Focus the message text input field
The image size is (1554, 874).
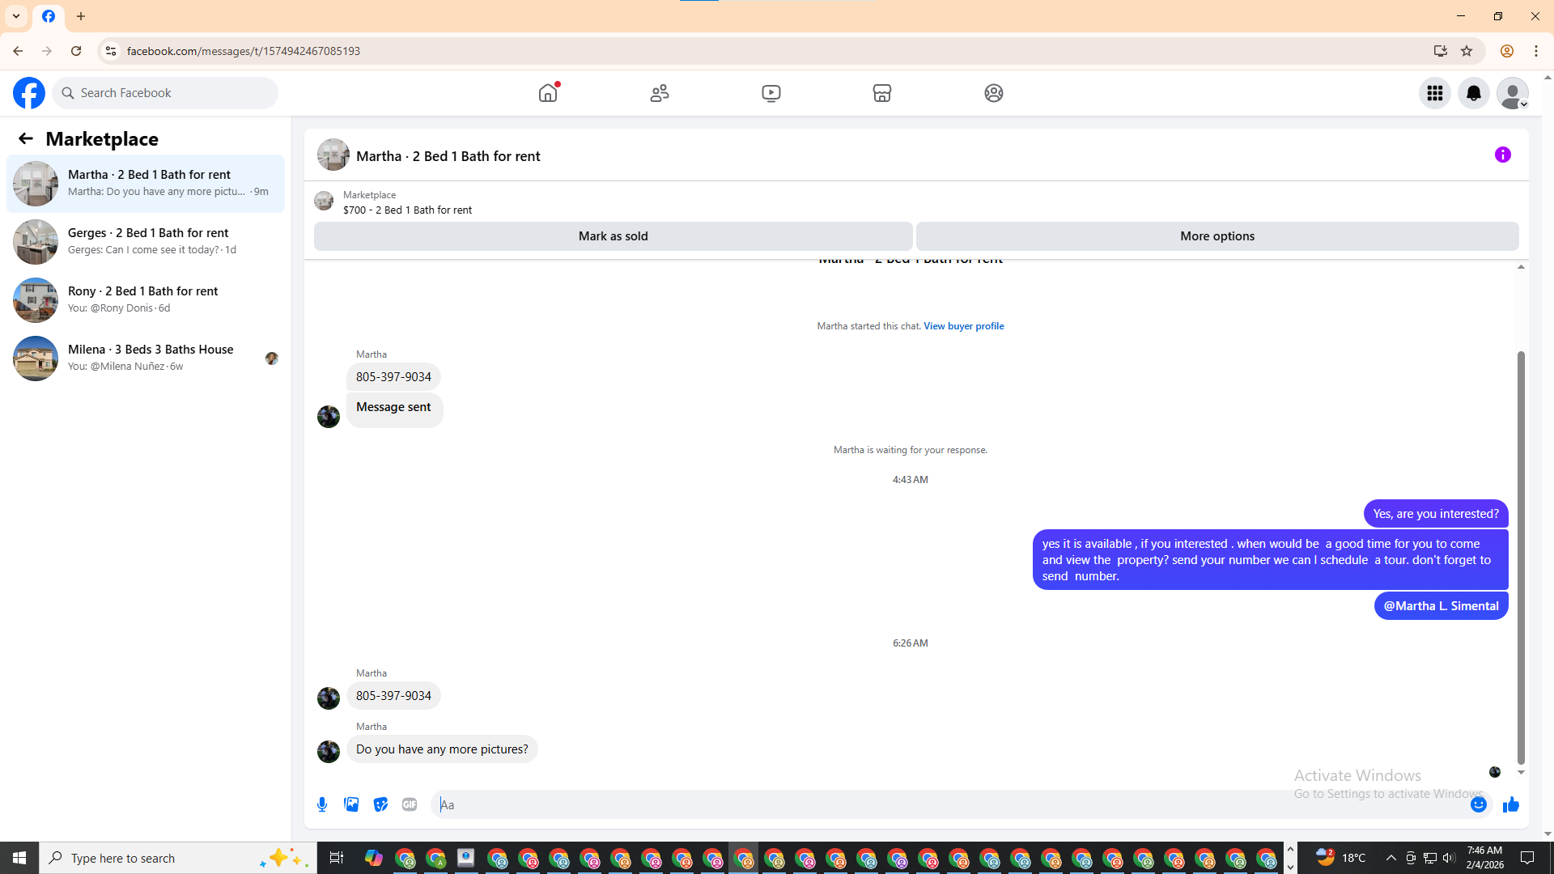pyautogui.click(x=947, y=804)
